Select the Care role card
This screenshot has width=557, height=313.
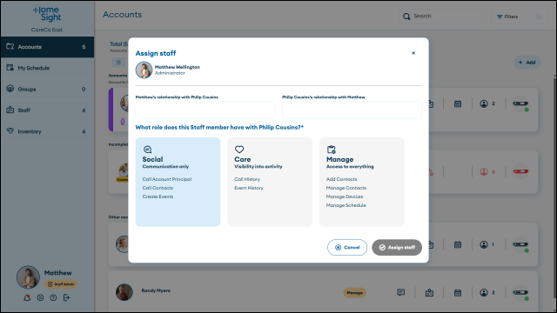tap(270, 182)
